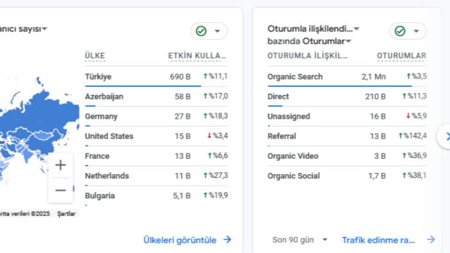Click the 690 B value for Türkiye
Screen dimensions: 450x253
180,77
